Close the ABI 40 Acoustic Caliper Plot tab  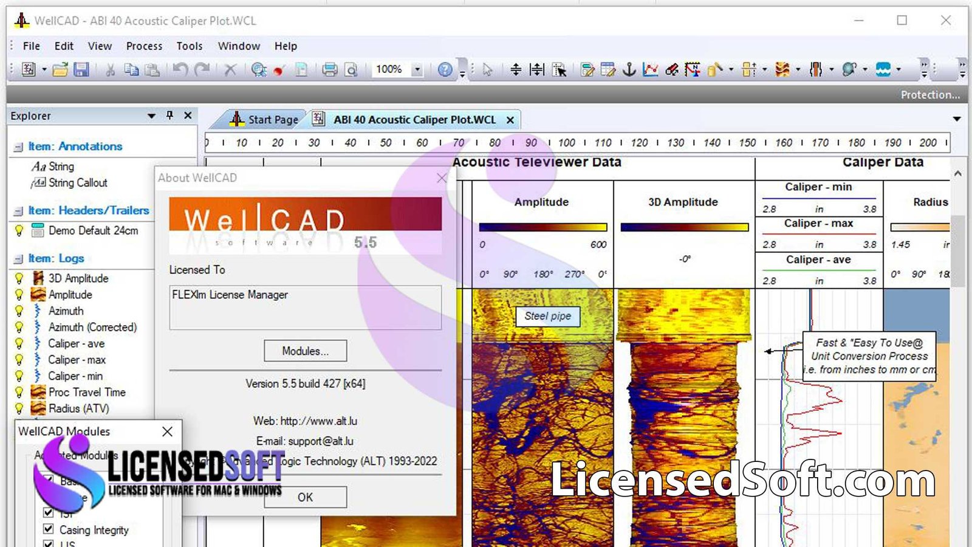[x=510, y=120]
